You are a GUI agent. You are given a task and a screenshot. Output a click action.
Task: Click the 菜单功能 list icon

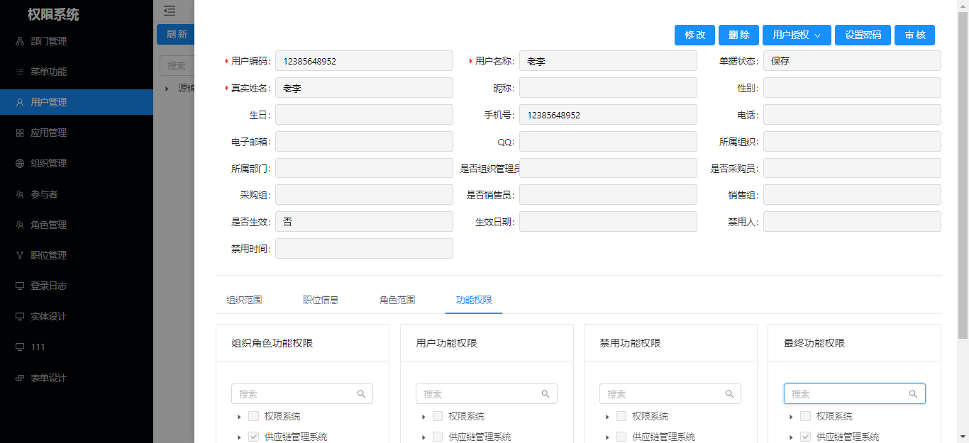20,72
